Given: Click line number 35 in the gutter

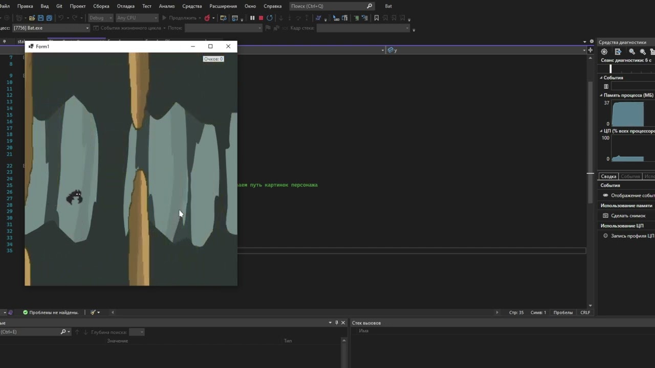Looking at the screenshot, I should [x=9, y=250].
